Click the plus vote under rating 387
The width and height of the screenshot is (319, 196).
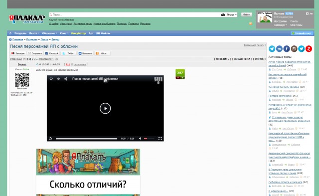(182, 78)
